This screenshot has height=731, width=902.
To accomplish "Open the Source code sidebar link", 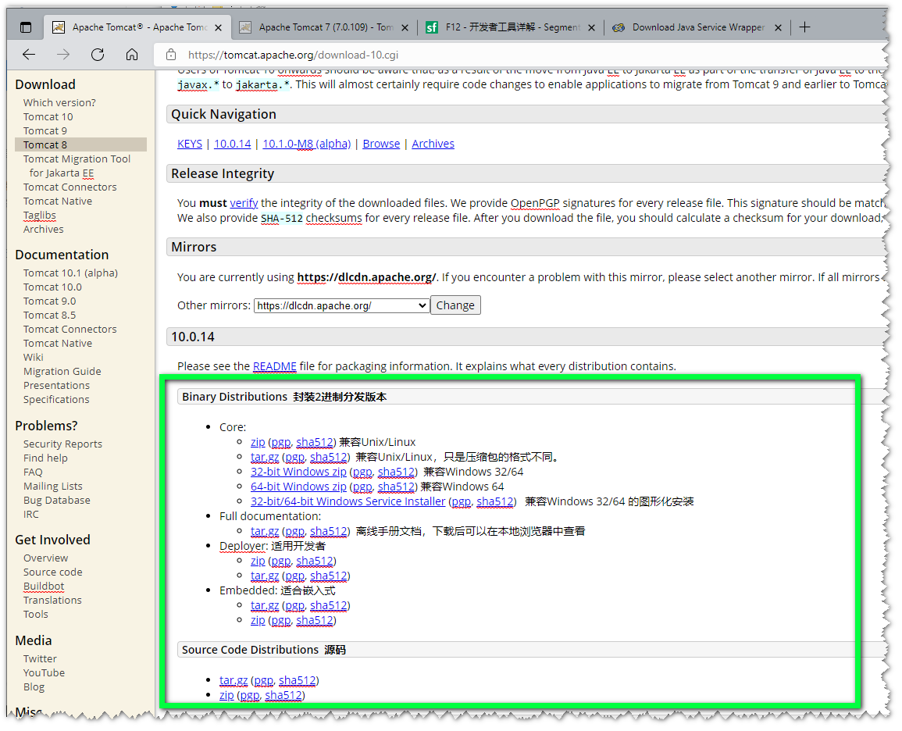I will click(x=53, y=572).
